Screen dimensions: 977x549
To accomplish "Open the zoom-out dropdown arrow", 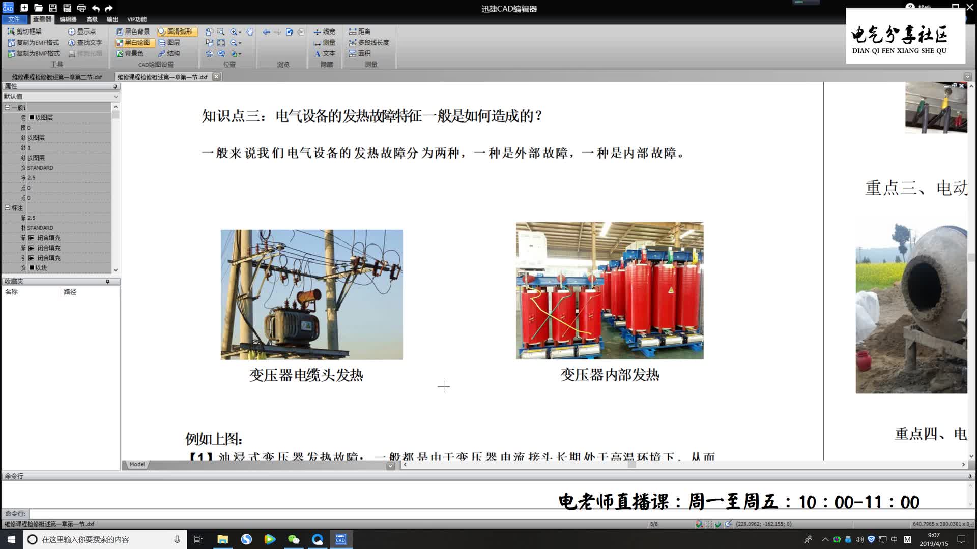I will pyautogui.click(x=240, y=43).
